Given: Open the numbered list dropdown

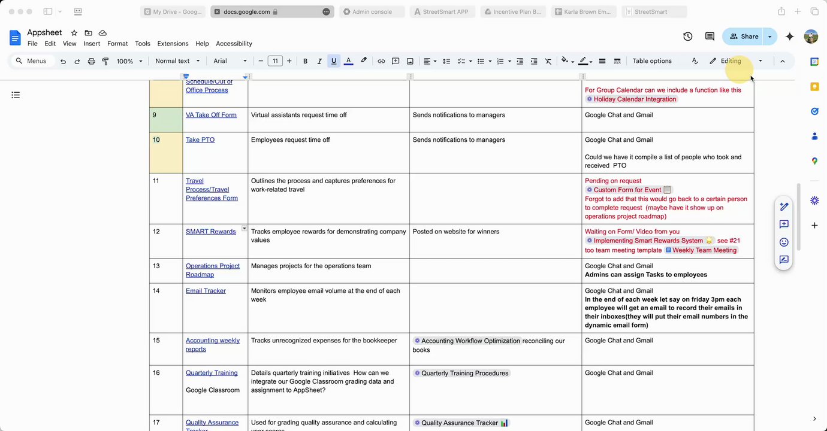Looking at the screenshot, I should click(x=503, y=61).
